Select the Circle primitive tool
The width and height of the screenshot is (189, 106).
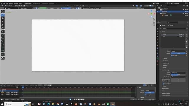click(x=3, y=51)
